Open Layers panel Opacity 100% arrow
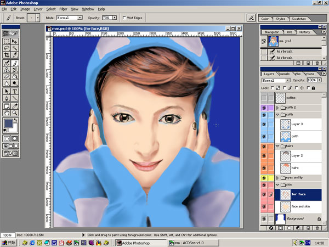 (x=319, y=80)
